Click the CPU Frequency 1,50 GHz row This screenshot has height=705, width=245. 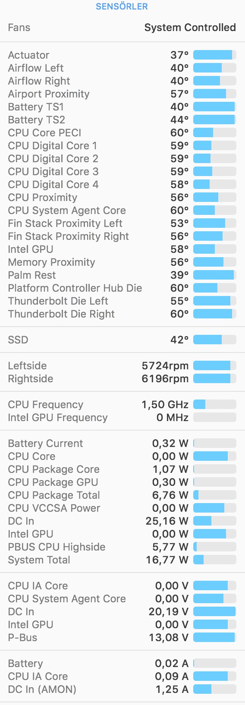pyautogui.click(x=122, y=405)
